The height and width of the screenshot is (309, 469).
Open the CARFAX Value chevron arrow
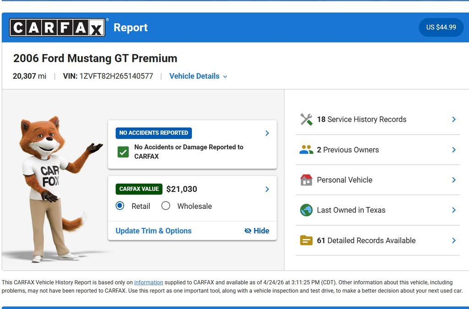pos(267,189)
